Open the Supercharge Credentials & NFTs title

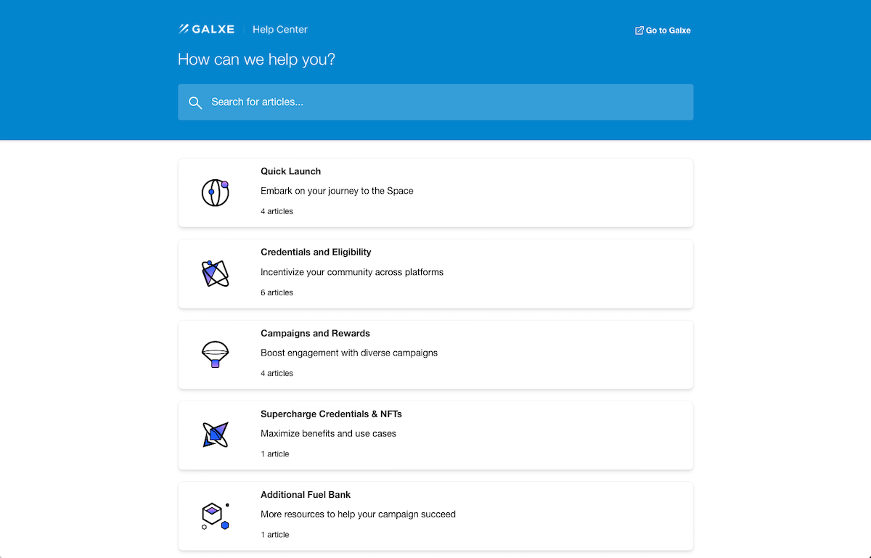tap(331, 414)
